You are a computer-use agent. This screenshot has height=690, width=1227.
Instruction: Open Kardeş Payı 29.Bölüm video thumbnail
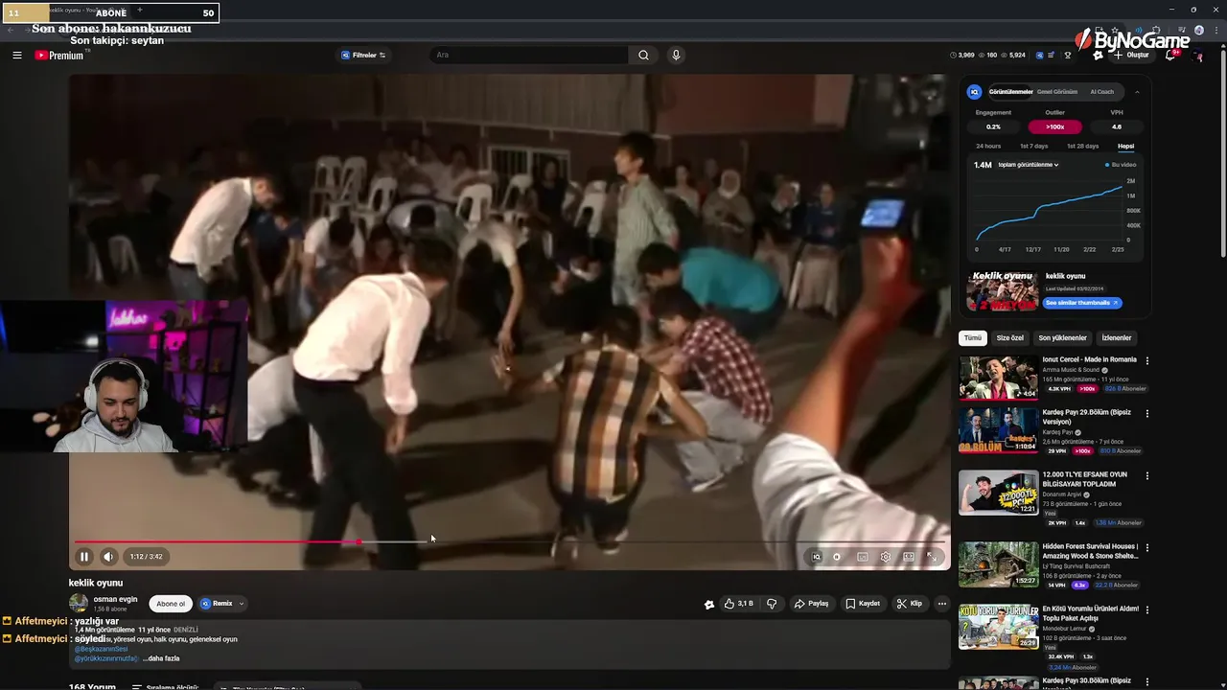pyautogui.click(x=998, y=431)
